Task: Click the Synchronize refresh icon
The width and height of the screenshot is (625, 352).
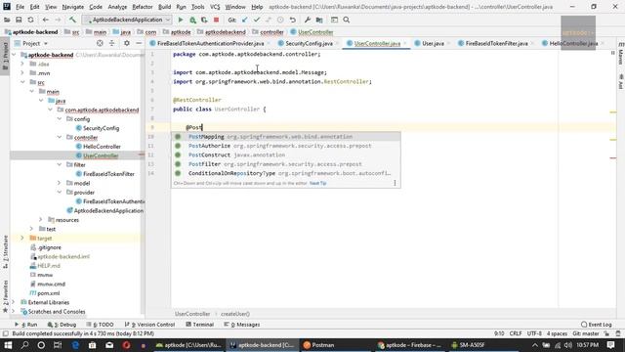Action: pyautogui.click(x=30, y=20)
